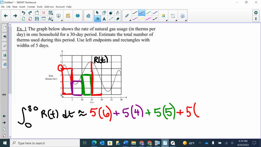Open the View menu
Screen dimensions: 261x147
pos(15,7)
